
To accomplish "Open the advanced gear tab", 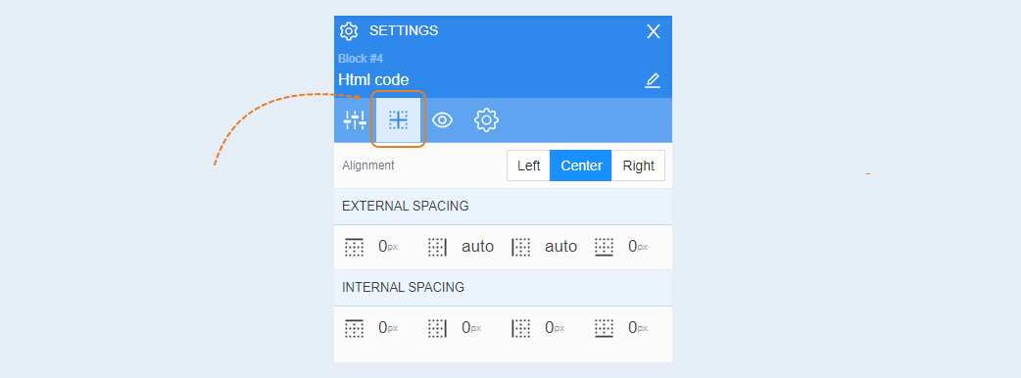I will [x=486, y=119].
